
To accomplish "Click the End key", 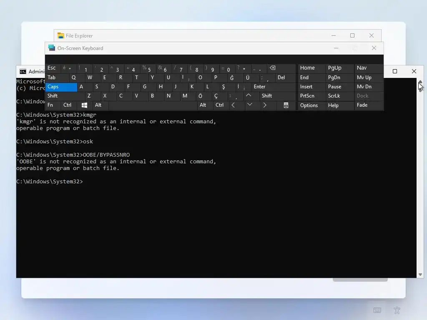I will (311, 77).
